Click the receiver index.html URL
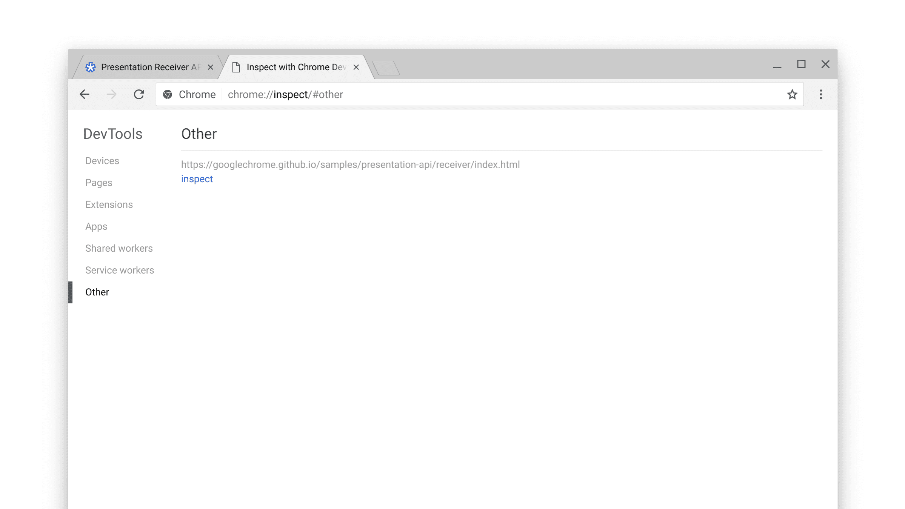The height and width of the screenshot is (509, 905). point(350,164)
